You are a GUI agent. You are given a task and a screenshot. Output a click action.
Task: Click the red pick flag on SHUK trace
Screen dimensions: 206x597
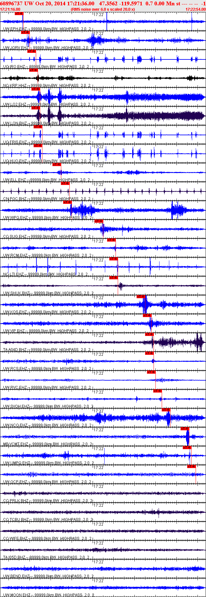(113, 278)
